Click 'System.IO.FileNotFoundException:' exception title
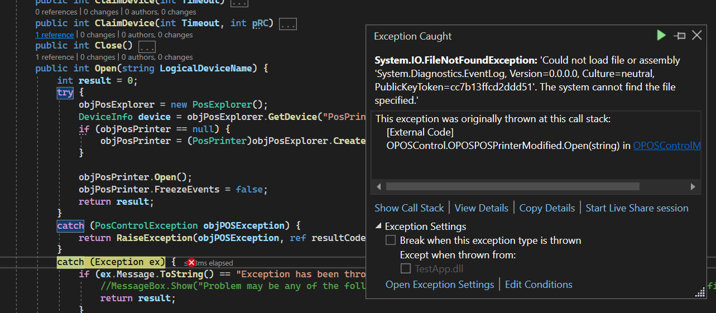The width and height of the screenshot is (716, 313). [x=456, y=60]
